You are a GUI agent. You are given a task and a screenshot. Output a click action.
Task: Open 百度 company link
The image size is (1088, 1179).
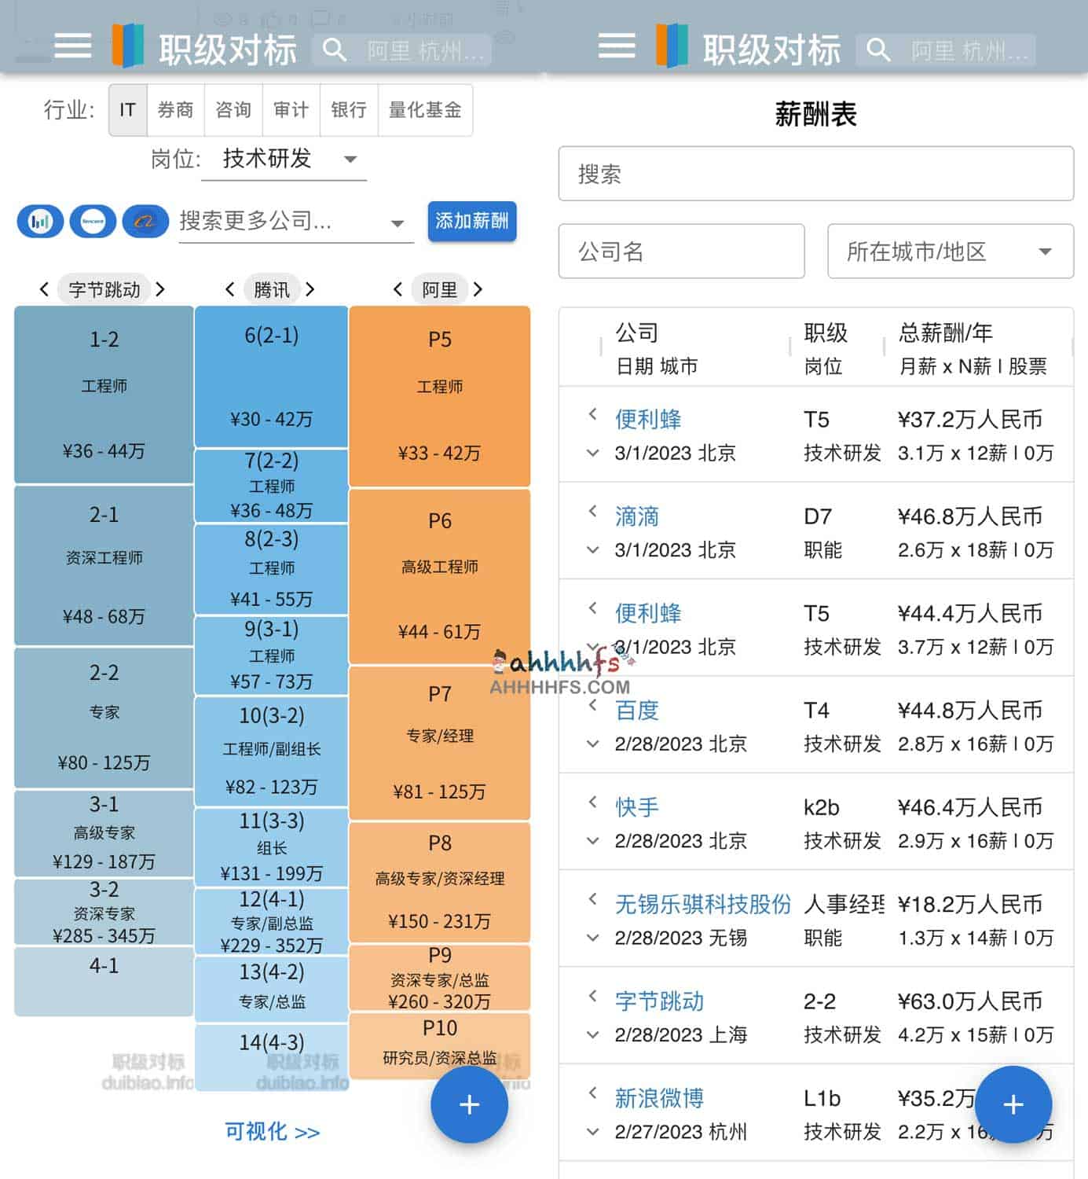tap(637, 711)
